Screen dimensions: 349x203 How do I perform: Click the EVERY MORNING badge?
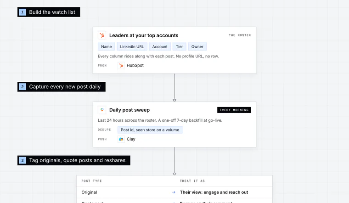pyautogui.click(x=234, y=110)
